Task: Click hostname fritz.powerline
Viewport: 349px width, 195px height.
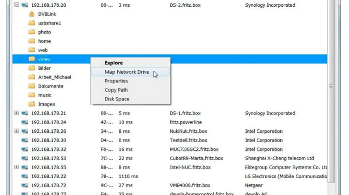Action: click(x=186, y=122)
